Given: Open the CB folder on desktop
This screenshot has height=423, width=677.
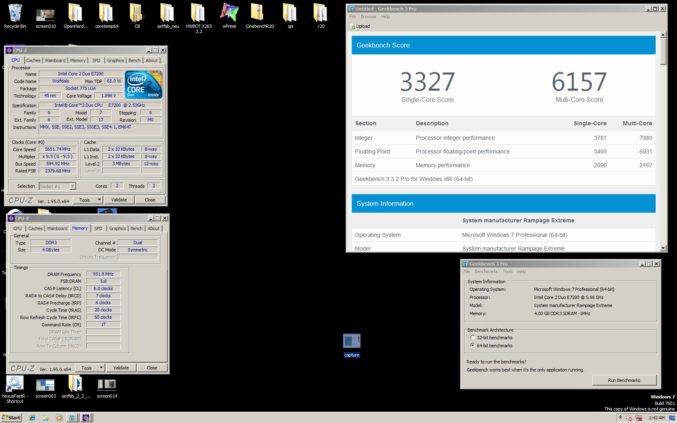Looking at the screenshot, I should (x=137, y=16).
